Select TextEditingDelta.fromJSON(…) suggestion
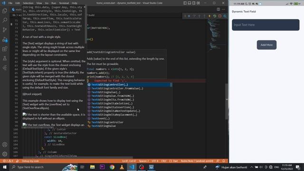The height and width of the screenshot is (171, 304). (129, 100)
